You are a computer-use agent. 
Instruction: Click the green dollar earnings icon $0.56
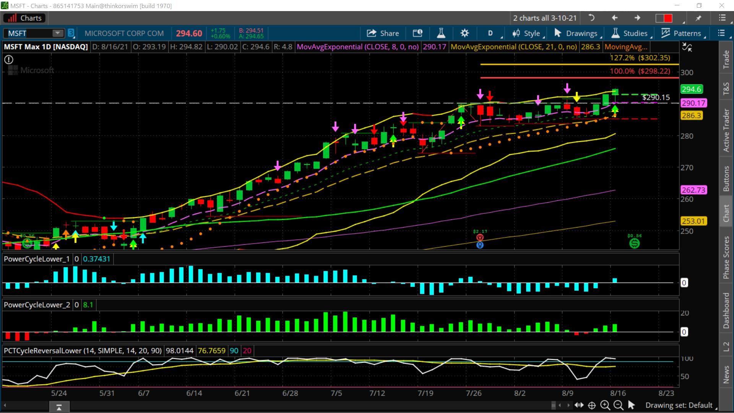(634, 243)
